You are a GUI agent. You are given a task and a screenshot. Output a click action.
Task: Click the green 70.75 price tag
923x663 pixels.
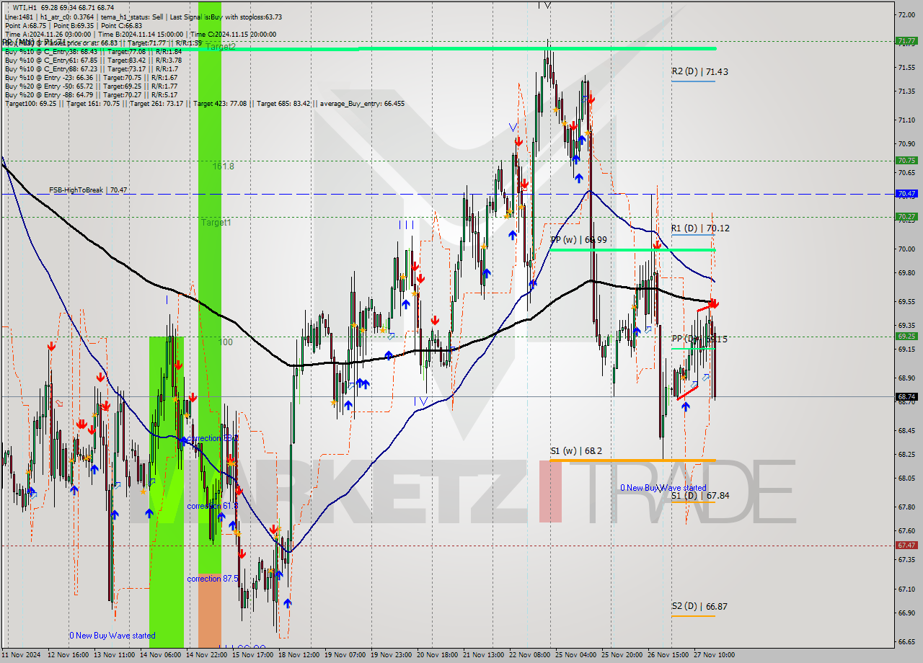pyautogui.click(x=906, y=161)
